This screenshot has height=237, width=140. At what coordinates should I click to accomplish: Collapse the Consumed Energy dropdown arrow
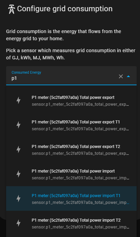click(x=128, y=76)
